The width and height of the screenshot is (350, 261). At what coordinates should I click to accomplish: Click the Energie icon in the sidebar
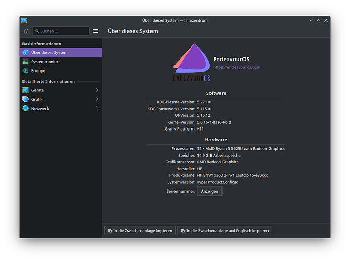coord(26,70)
